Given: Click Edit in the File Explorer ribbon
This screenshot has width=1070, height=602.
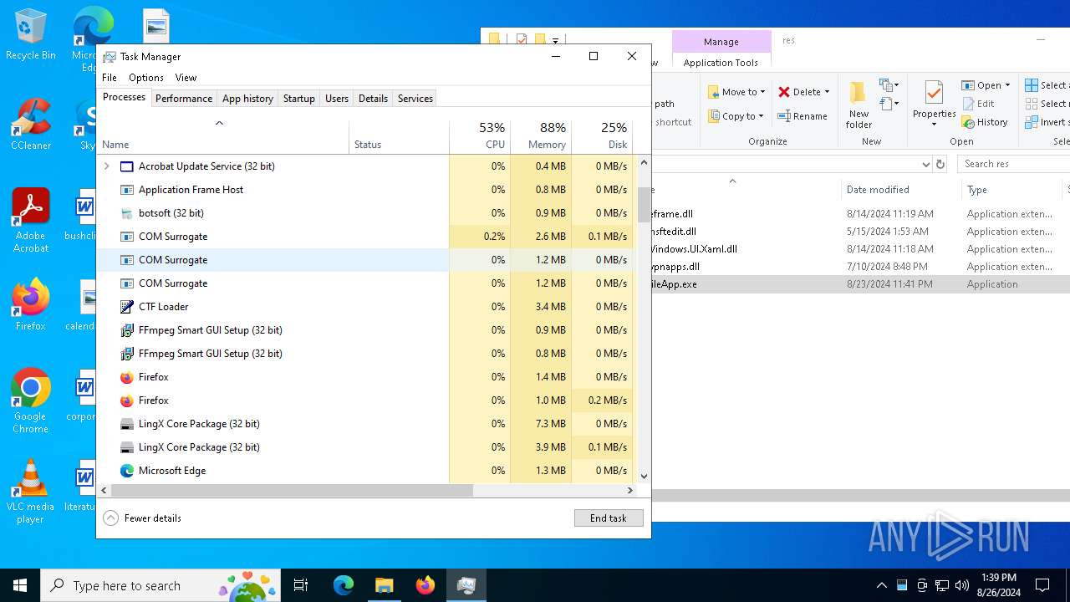Looking at the screenshot, I should point(978,104).
